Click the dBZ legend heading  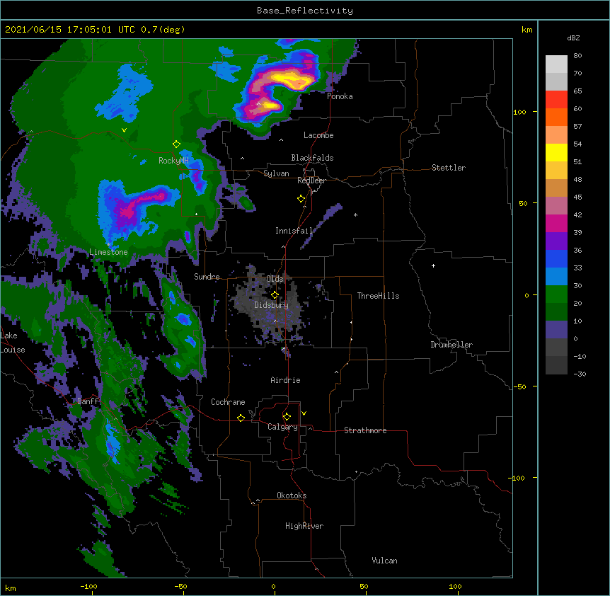point(573,38)
